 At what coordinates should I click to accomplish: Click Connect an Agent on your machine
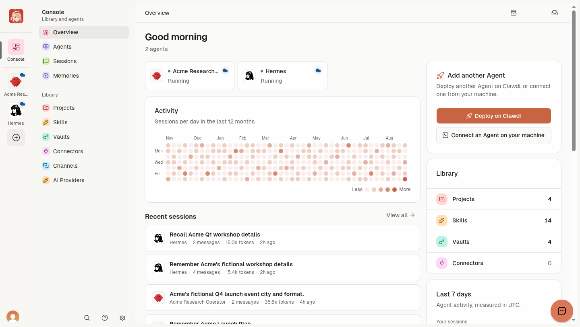point(494,135)
